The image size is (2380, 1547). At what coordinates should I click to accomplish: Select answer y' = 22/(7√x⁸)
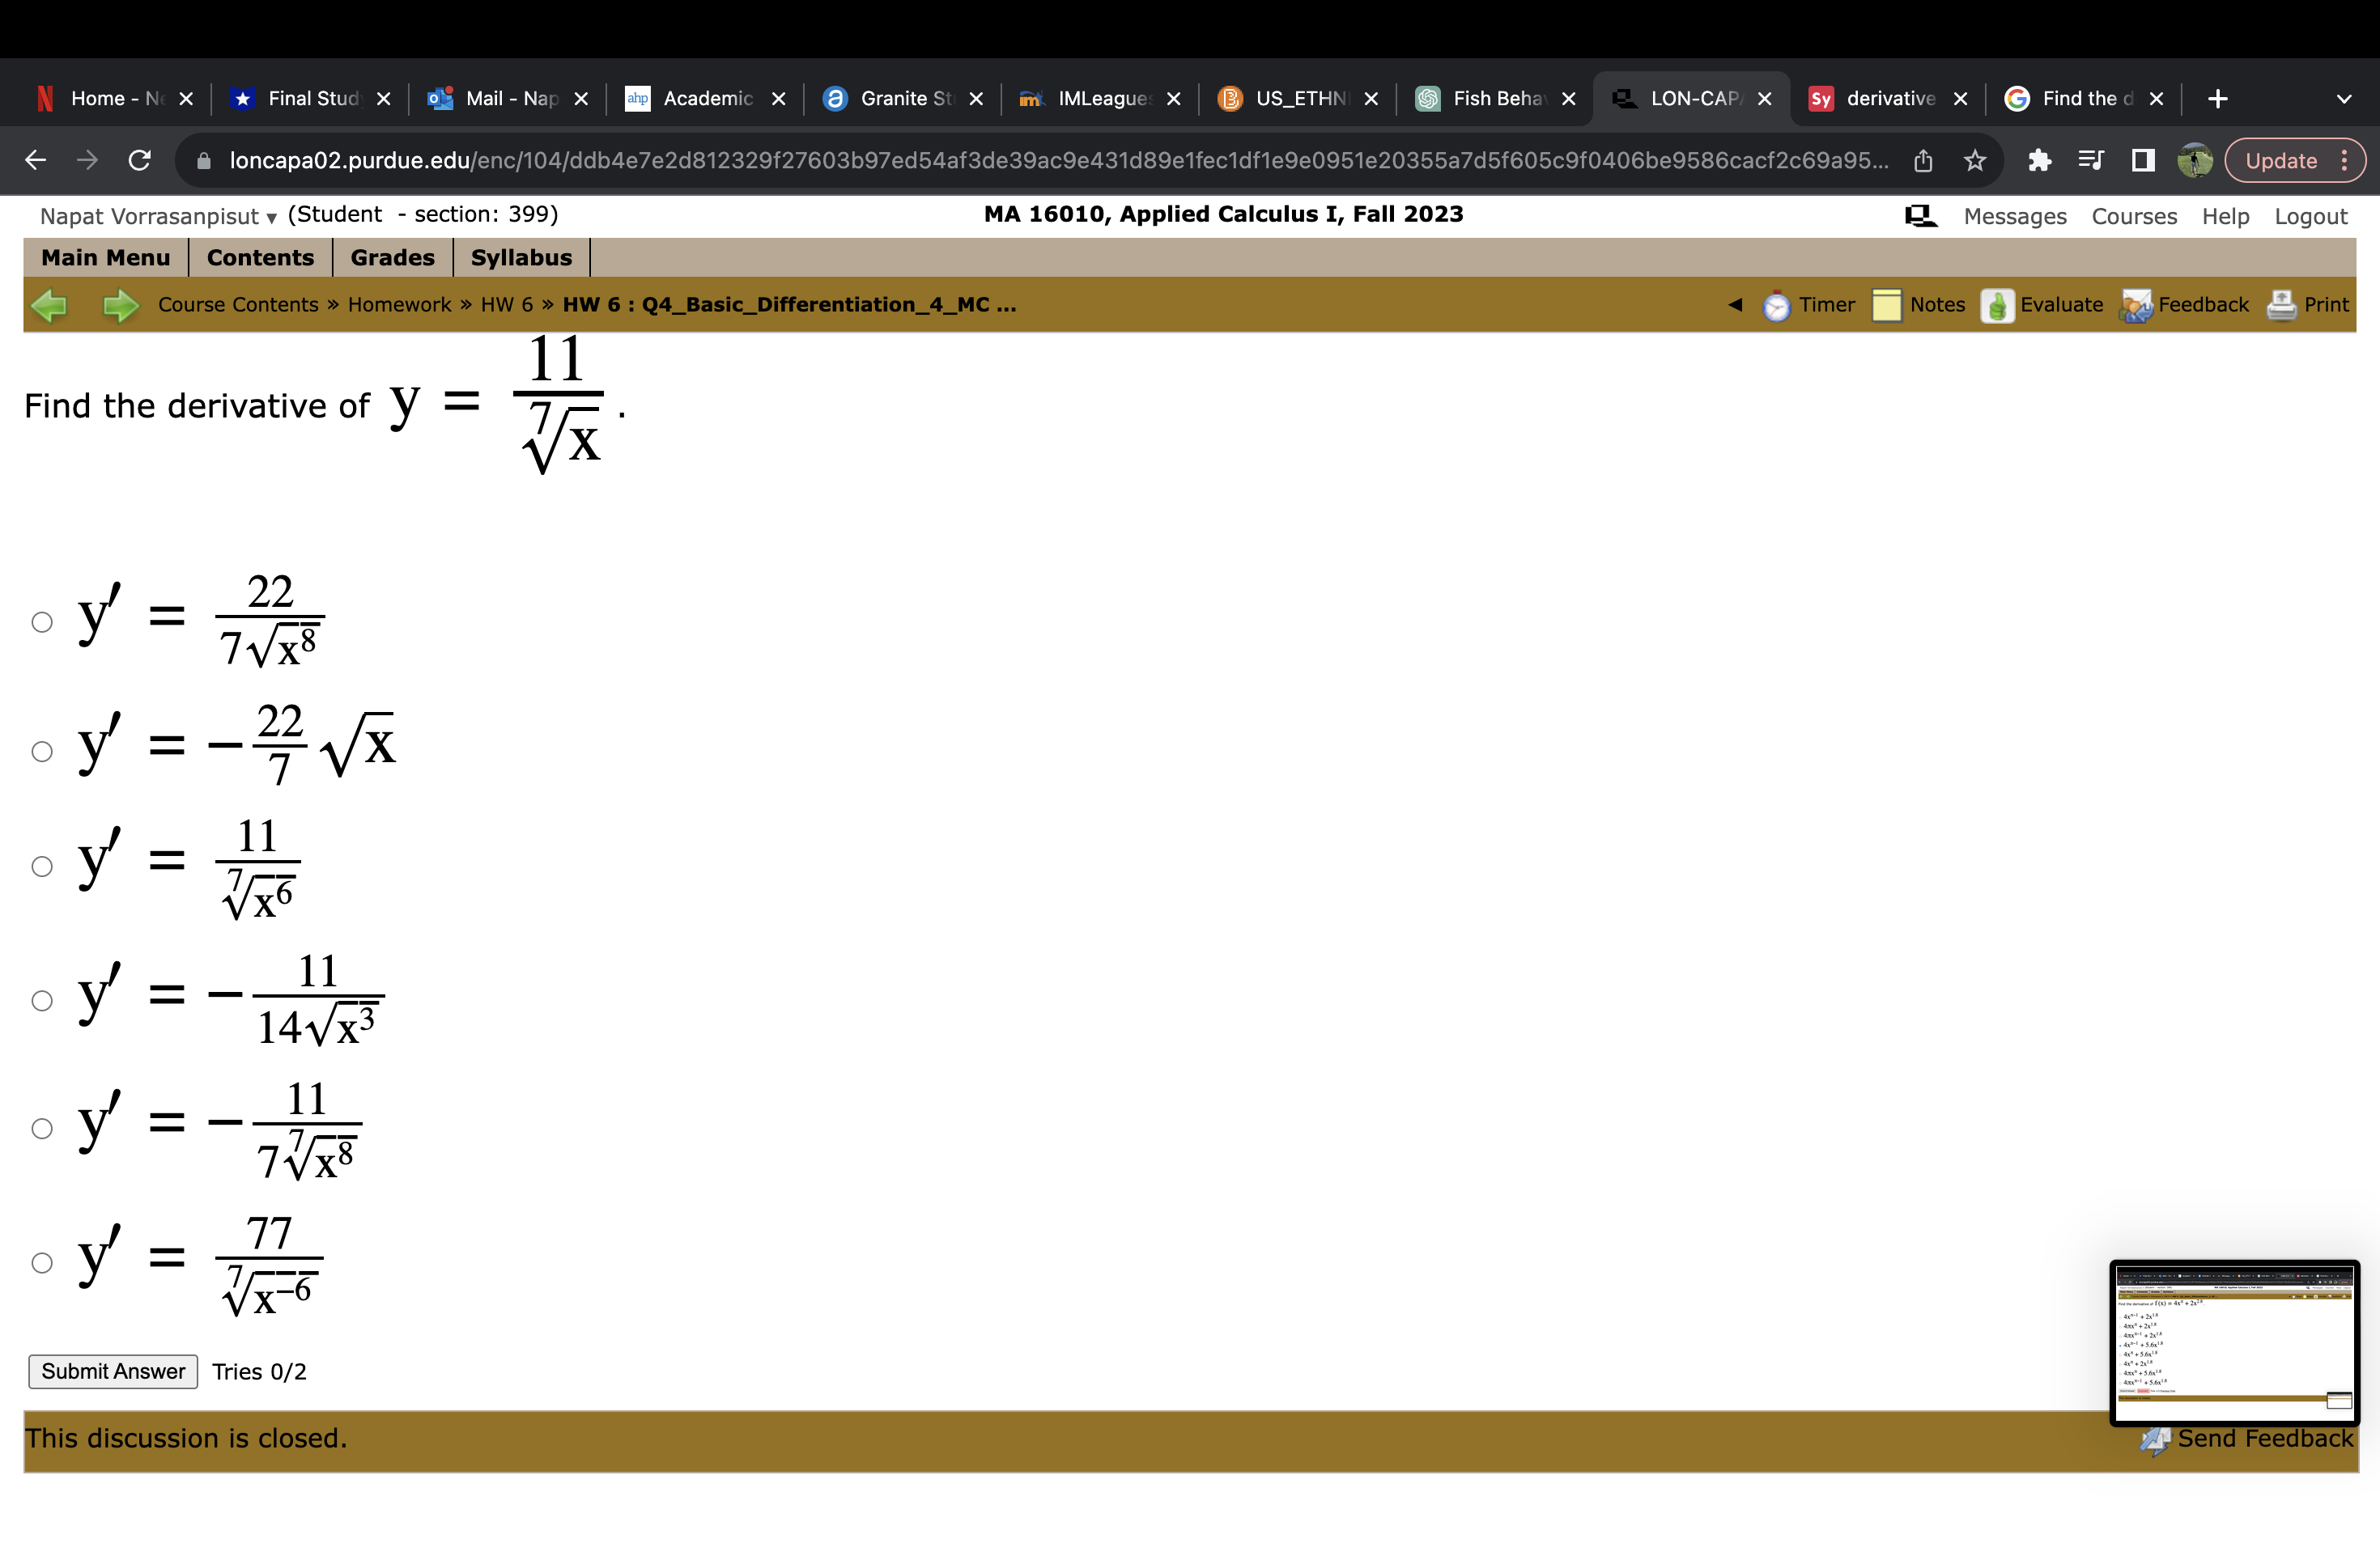[42, 621]
